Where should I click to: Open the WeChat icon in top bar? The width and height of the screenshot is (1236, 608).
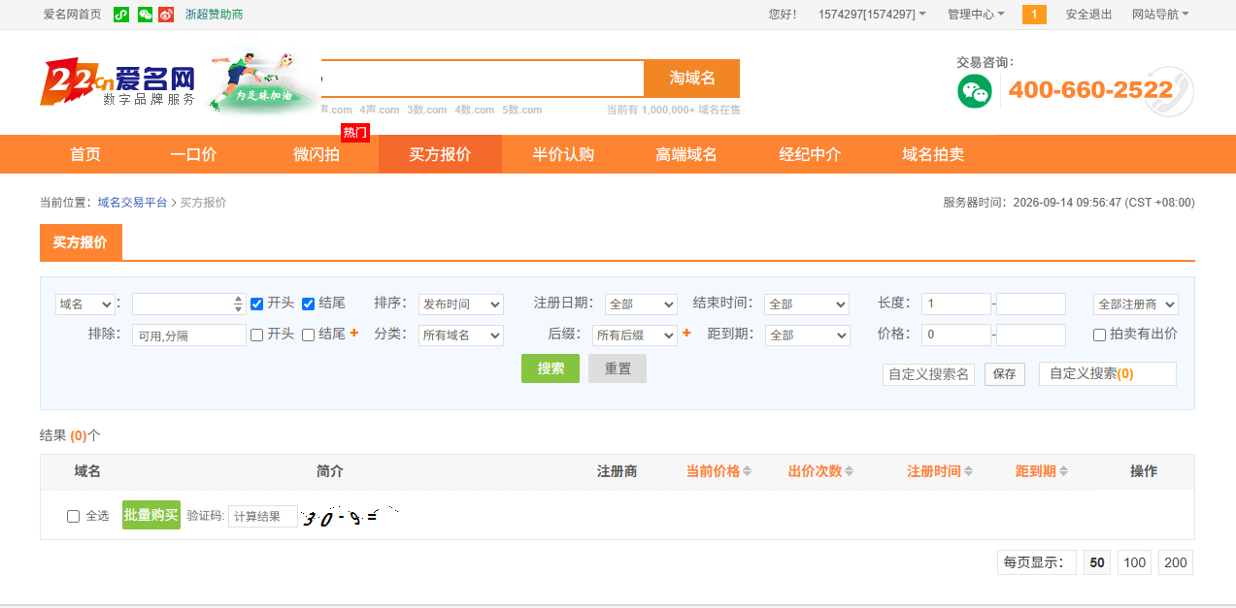pyautogui.click(x=146, y=15)
